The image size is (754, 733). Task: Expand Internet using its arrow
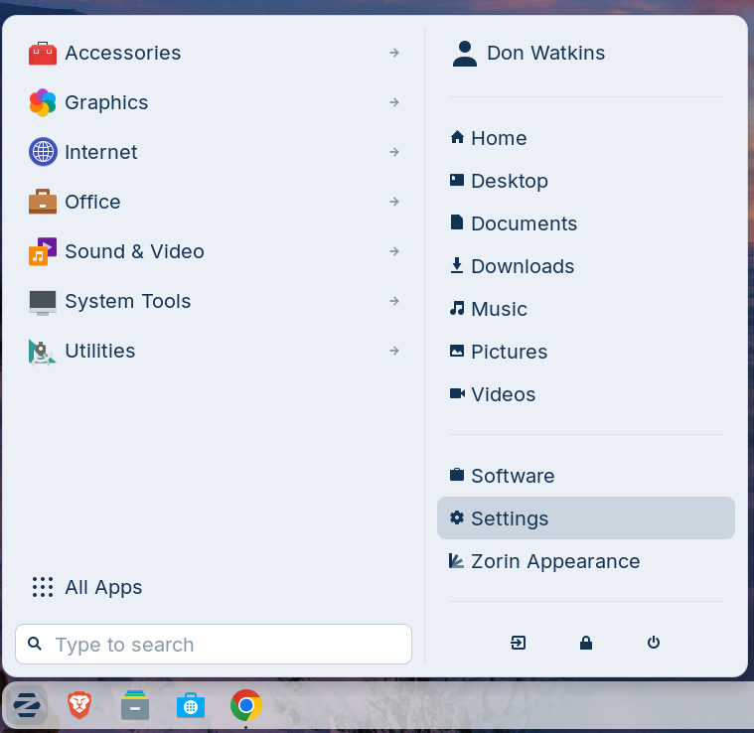coord(394,152)
